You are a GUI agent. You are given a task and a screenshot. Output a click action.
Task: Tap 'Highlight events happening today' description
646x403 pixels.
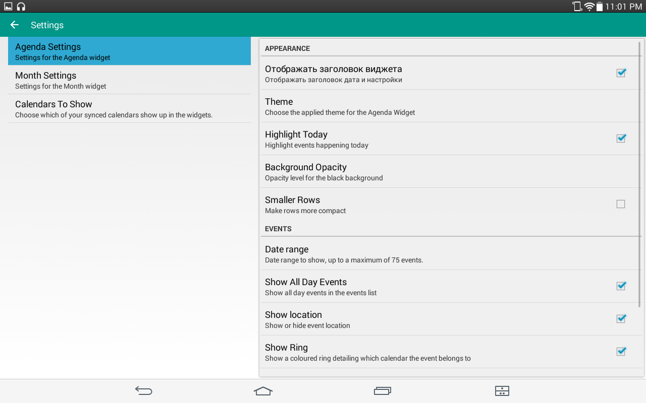point(316,145)
